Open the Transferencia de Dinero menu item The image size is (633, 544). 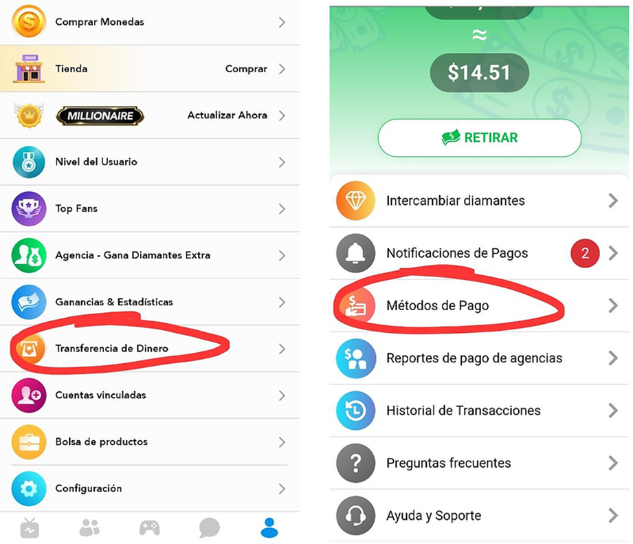coord(149,349)
